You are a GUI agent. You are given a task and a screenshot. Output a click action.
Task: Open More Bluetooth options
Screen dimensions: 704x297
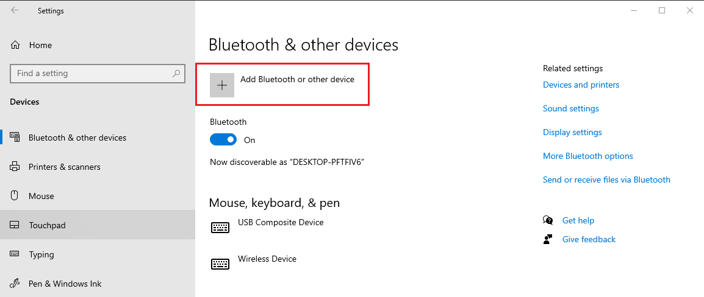tap(587, 156)
